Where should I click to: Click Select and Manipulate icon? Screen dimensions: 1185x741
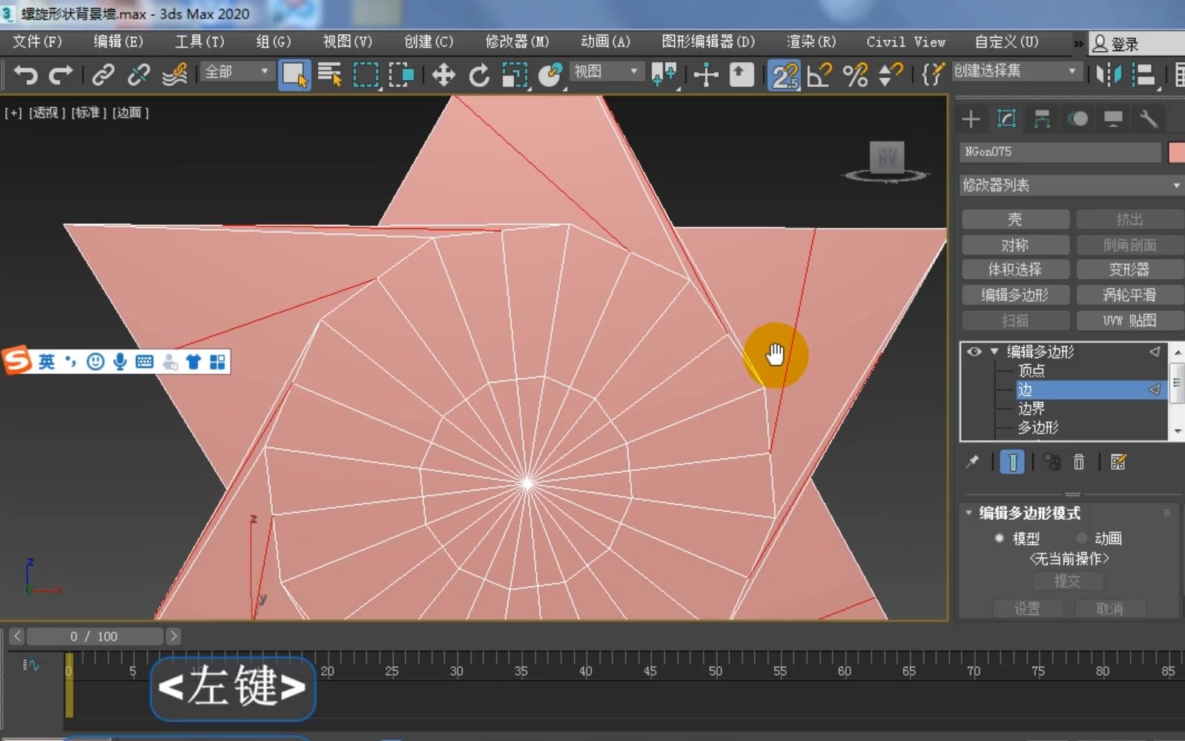pos(706,75)
